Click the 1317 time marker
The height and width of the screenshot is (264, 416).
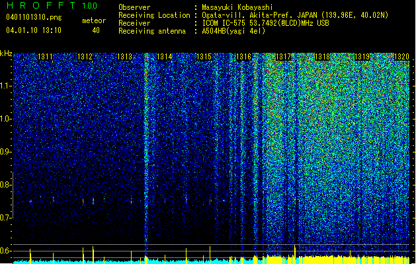(283, 57)
